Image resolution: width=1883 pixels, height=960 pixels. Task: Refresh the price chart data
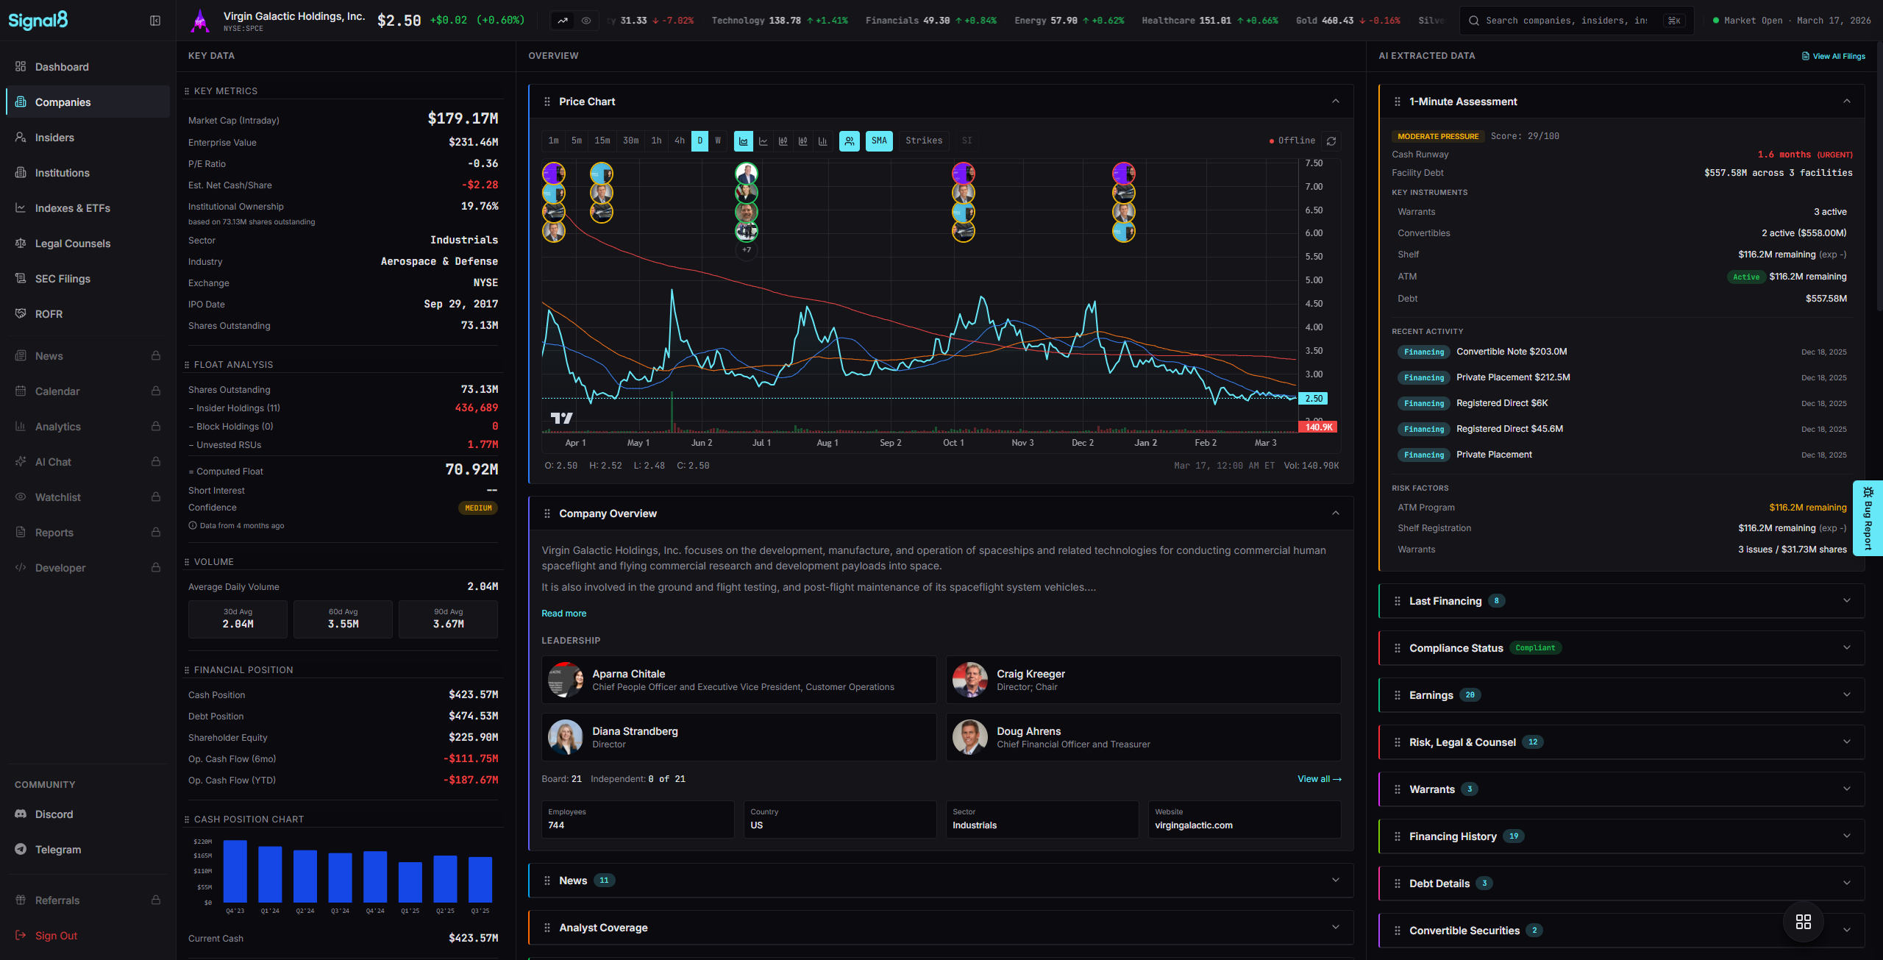(1331, 141)
